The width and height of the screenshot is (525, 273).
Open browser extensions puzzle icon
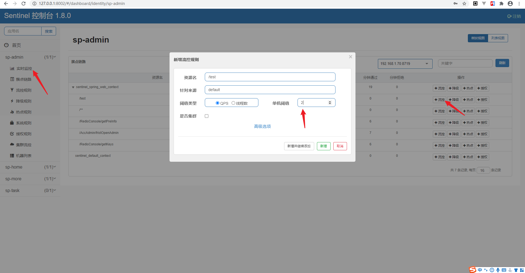coord(501,4)
